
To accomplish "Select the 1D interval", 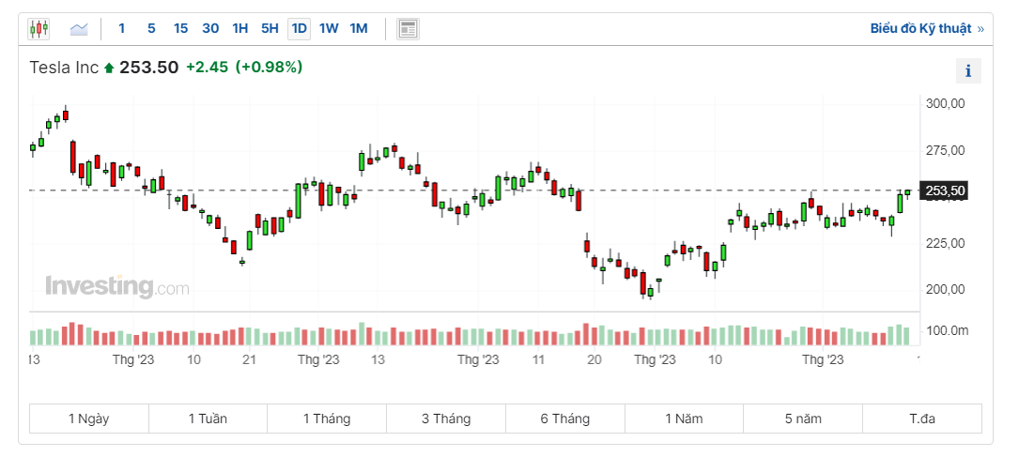I will click(299, 28).
